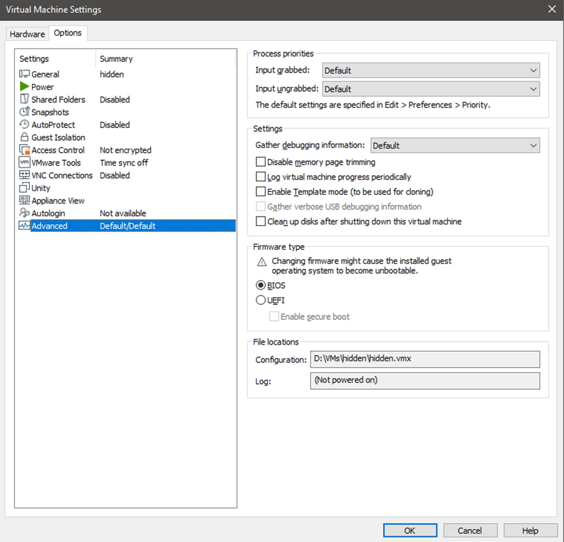The image size is (564, 542).
Task: Select the General settings monitor icon
Action: [24, 74]
